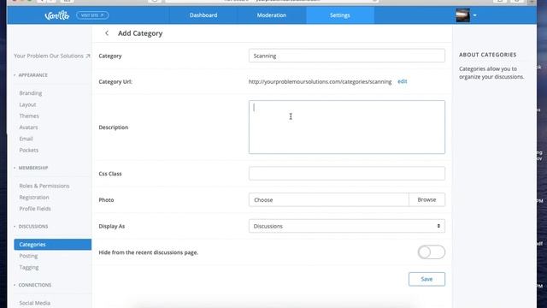The height and width of the screenshot is (308, 547).
Task: Open Roles & Permissions
Action: 44,186
